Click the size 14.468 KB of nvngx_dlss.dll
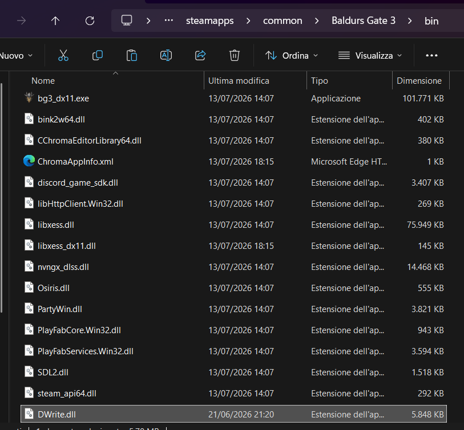The width and height of the screenshot is (464, 430). tap(425, 267)
